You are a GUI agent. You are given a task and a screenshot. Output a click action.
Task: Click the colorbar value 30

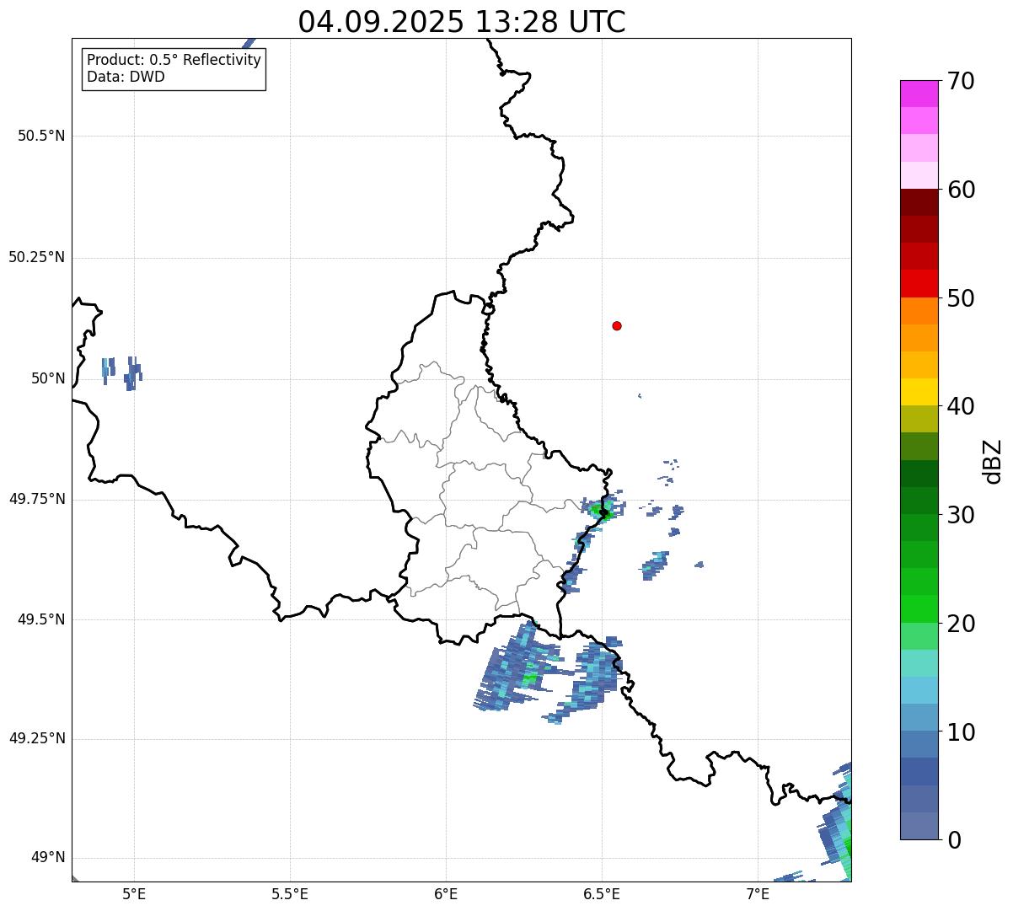[962, 515]
